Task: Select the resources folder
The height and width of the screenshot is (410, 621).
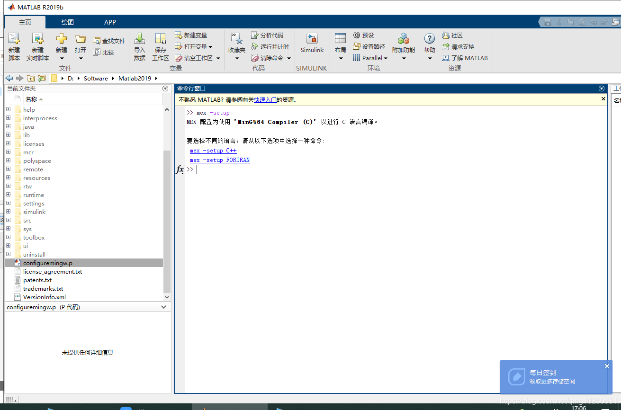Action: pyautogui.click(x=36, y=178)
